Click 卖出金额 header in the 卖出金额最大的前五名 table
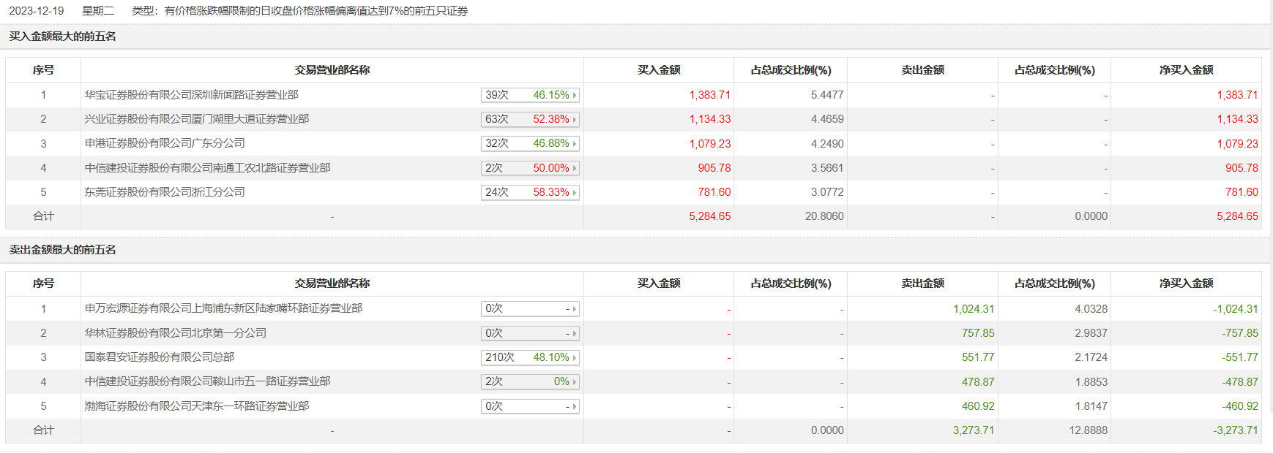The width and height of the screenshot is (1273, 453). (922, 283)
